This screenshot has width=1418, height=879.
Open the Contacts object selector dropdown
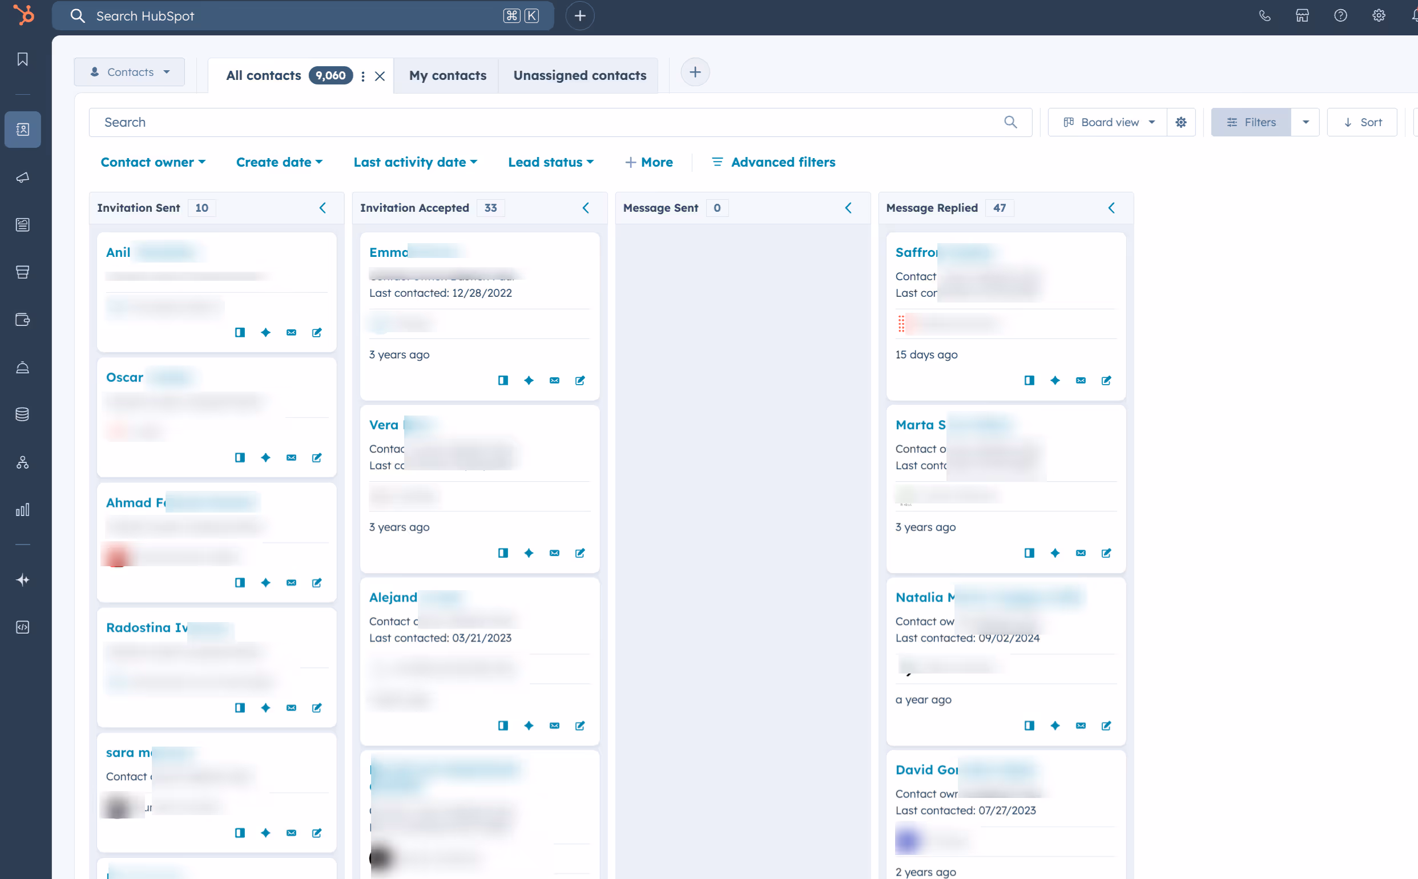click(130, 72)
